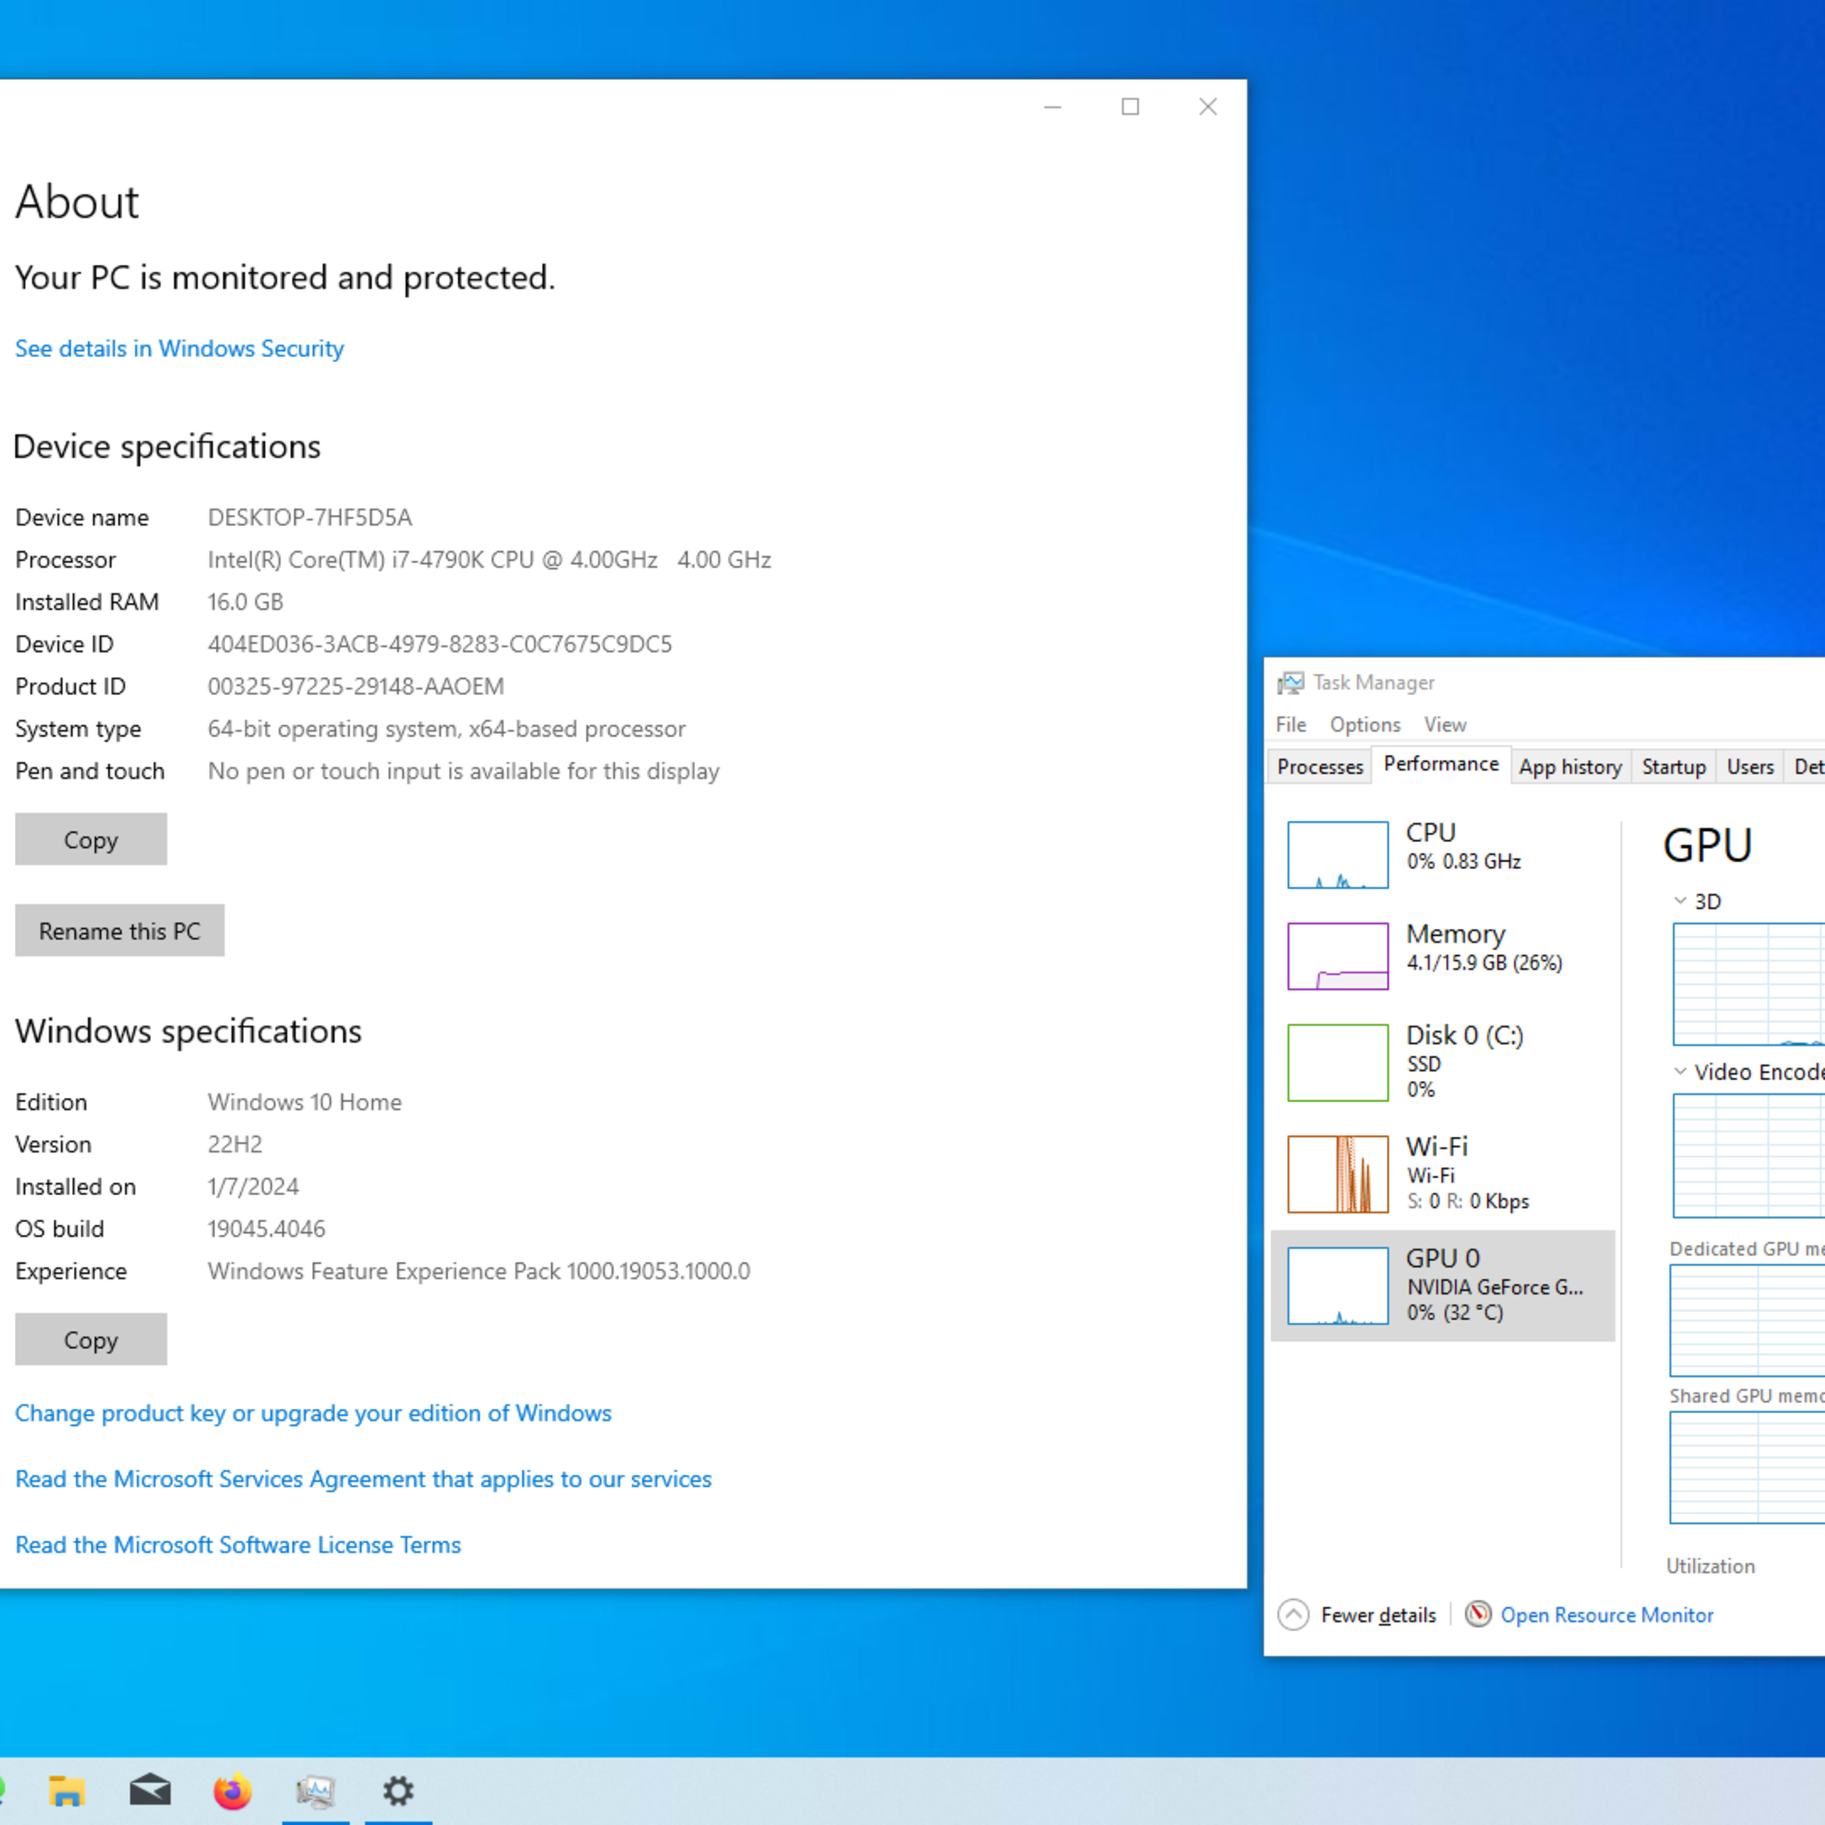Click the Experience value text
Screen dimensions: 1825x1825
point(479,1270)
